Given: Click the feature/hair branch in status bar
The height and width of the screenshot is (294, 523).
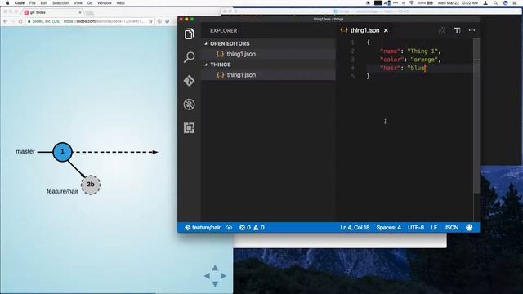Looking at the screenshot, I should (203, 228).
